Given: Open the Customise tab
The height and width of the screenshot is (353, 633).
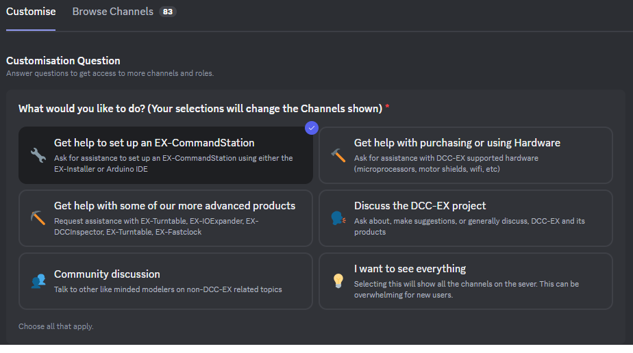Looking at the screenshot, I should 31,12.
